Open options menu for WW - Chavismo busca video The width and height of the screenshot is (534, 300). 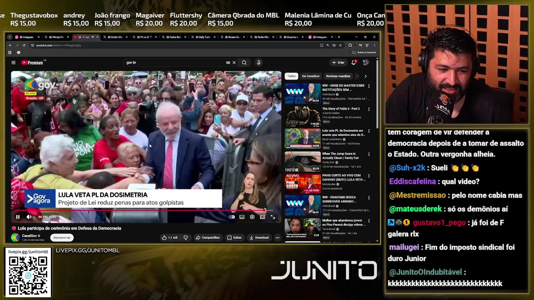369,199
